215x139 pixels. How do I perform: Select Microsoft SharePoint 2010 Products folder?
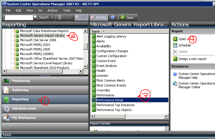pyautogui.click(x=44, y=68)
